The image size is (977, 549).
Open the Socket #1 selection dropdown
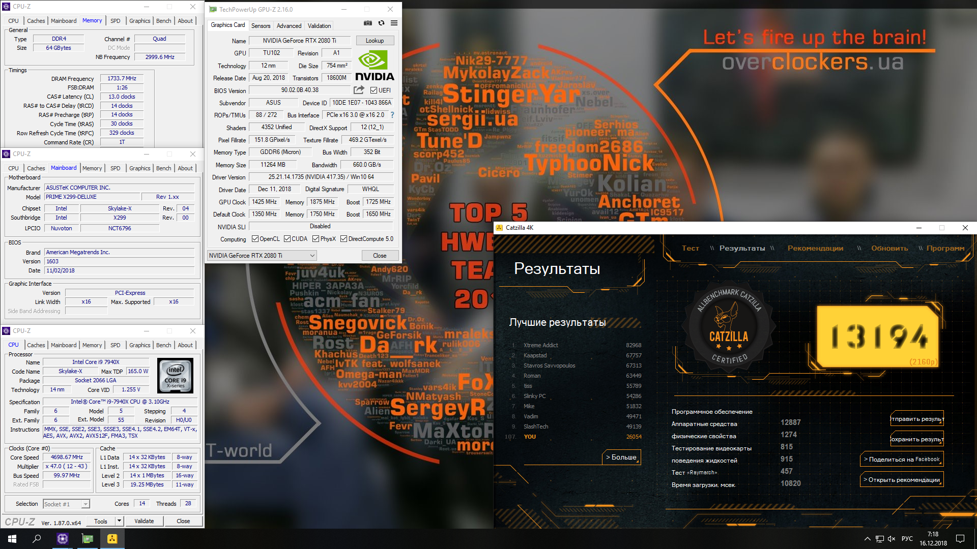[x=66, y=504]
